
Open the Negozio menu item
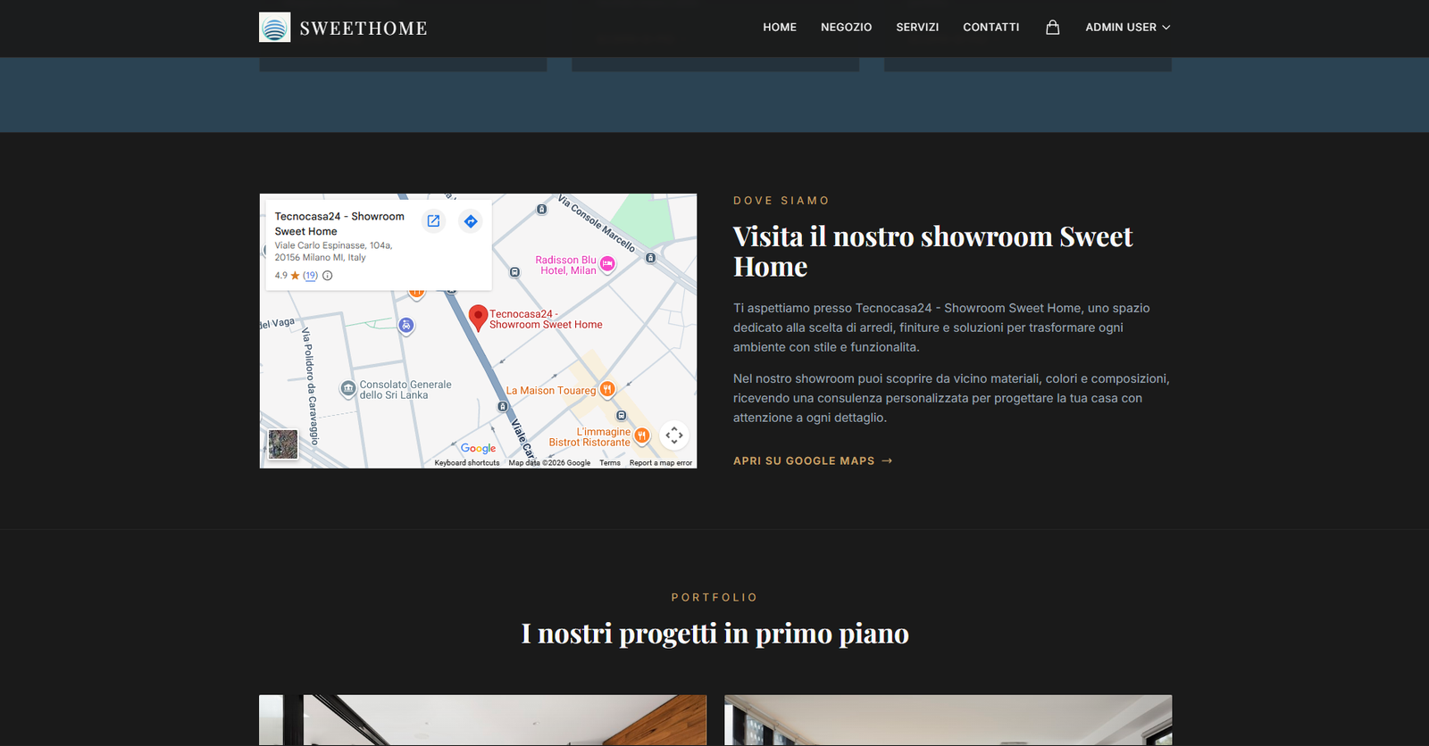847,28
